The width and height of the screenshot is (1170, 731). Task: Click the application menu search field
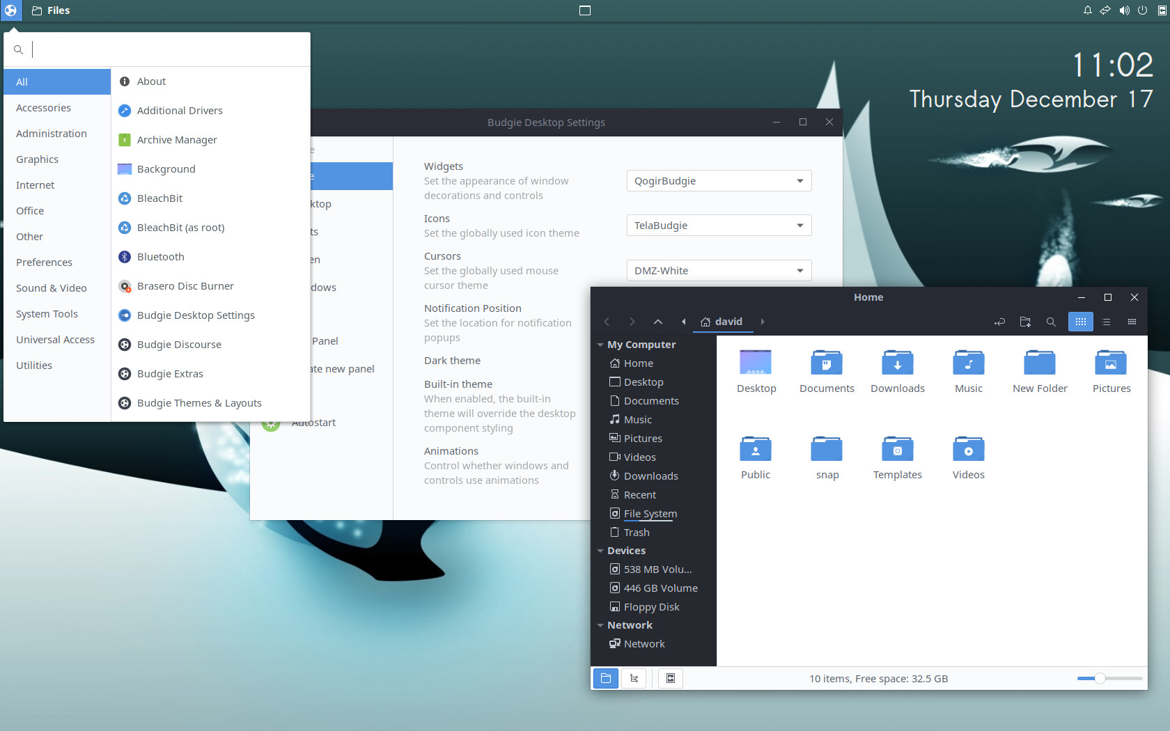[x=167, y=49]
